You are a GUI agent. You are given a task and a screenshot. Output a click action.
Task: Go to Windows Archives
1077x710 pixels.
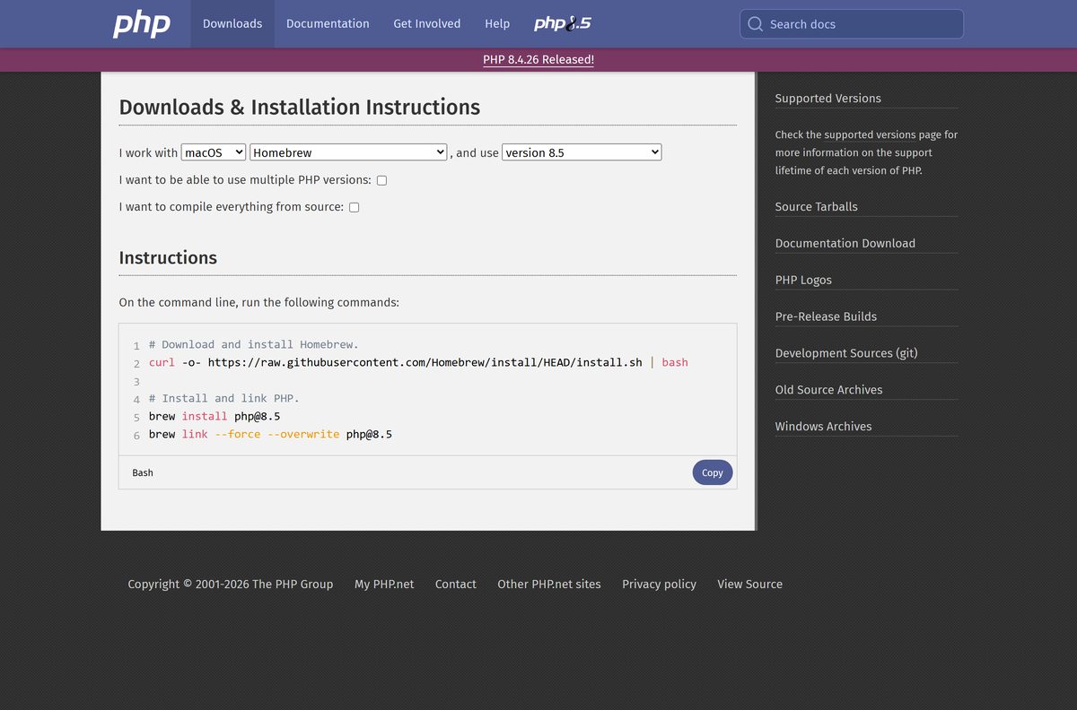coord(824,427)
